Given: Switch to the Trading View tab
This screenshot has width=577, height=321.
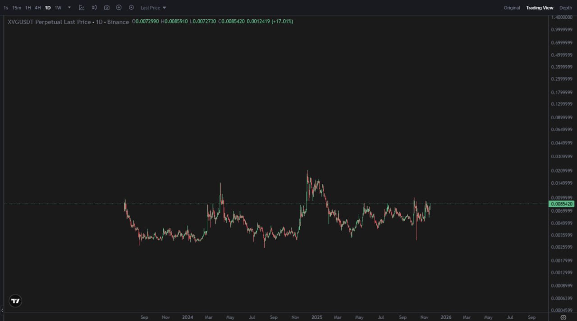Looking at the screenshot, I should pyautogui.click(x=540, y=8).
